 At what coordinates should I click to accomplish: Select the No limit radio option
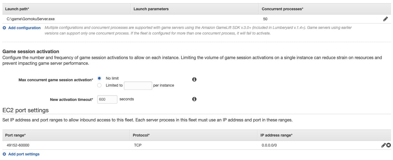(x=99, y=78)
